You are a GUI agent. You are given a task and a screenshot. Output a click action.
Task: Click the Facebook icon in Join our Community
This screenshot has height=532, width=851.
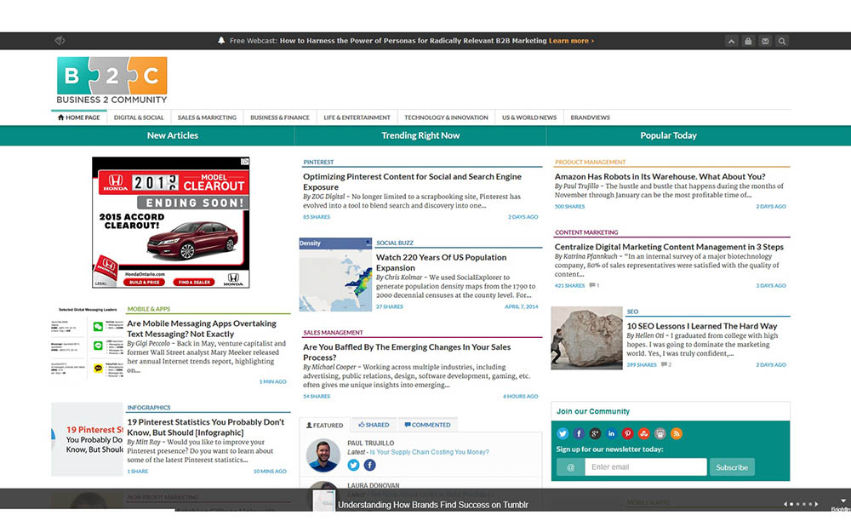click(579, 434)
